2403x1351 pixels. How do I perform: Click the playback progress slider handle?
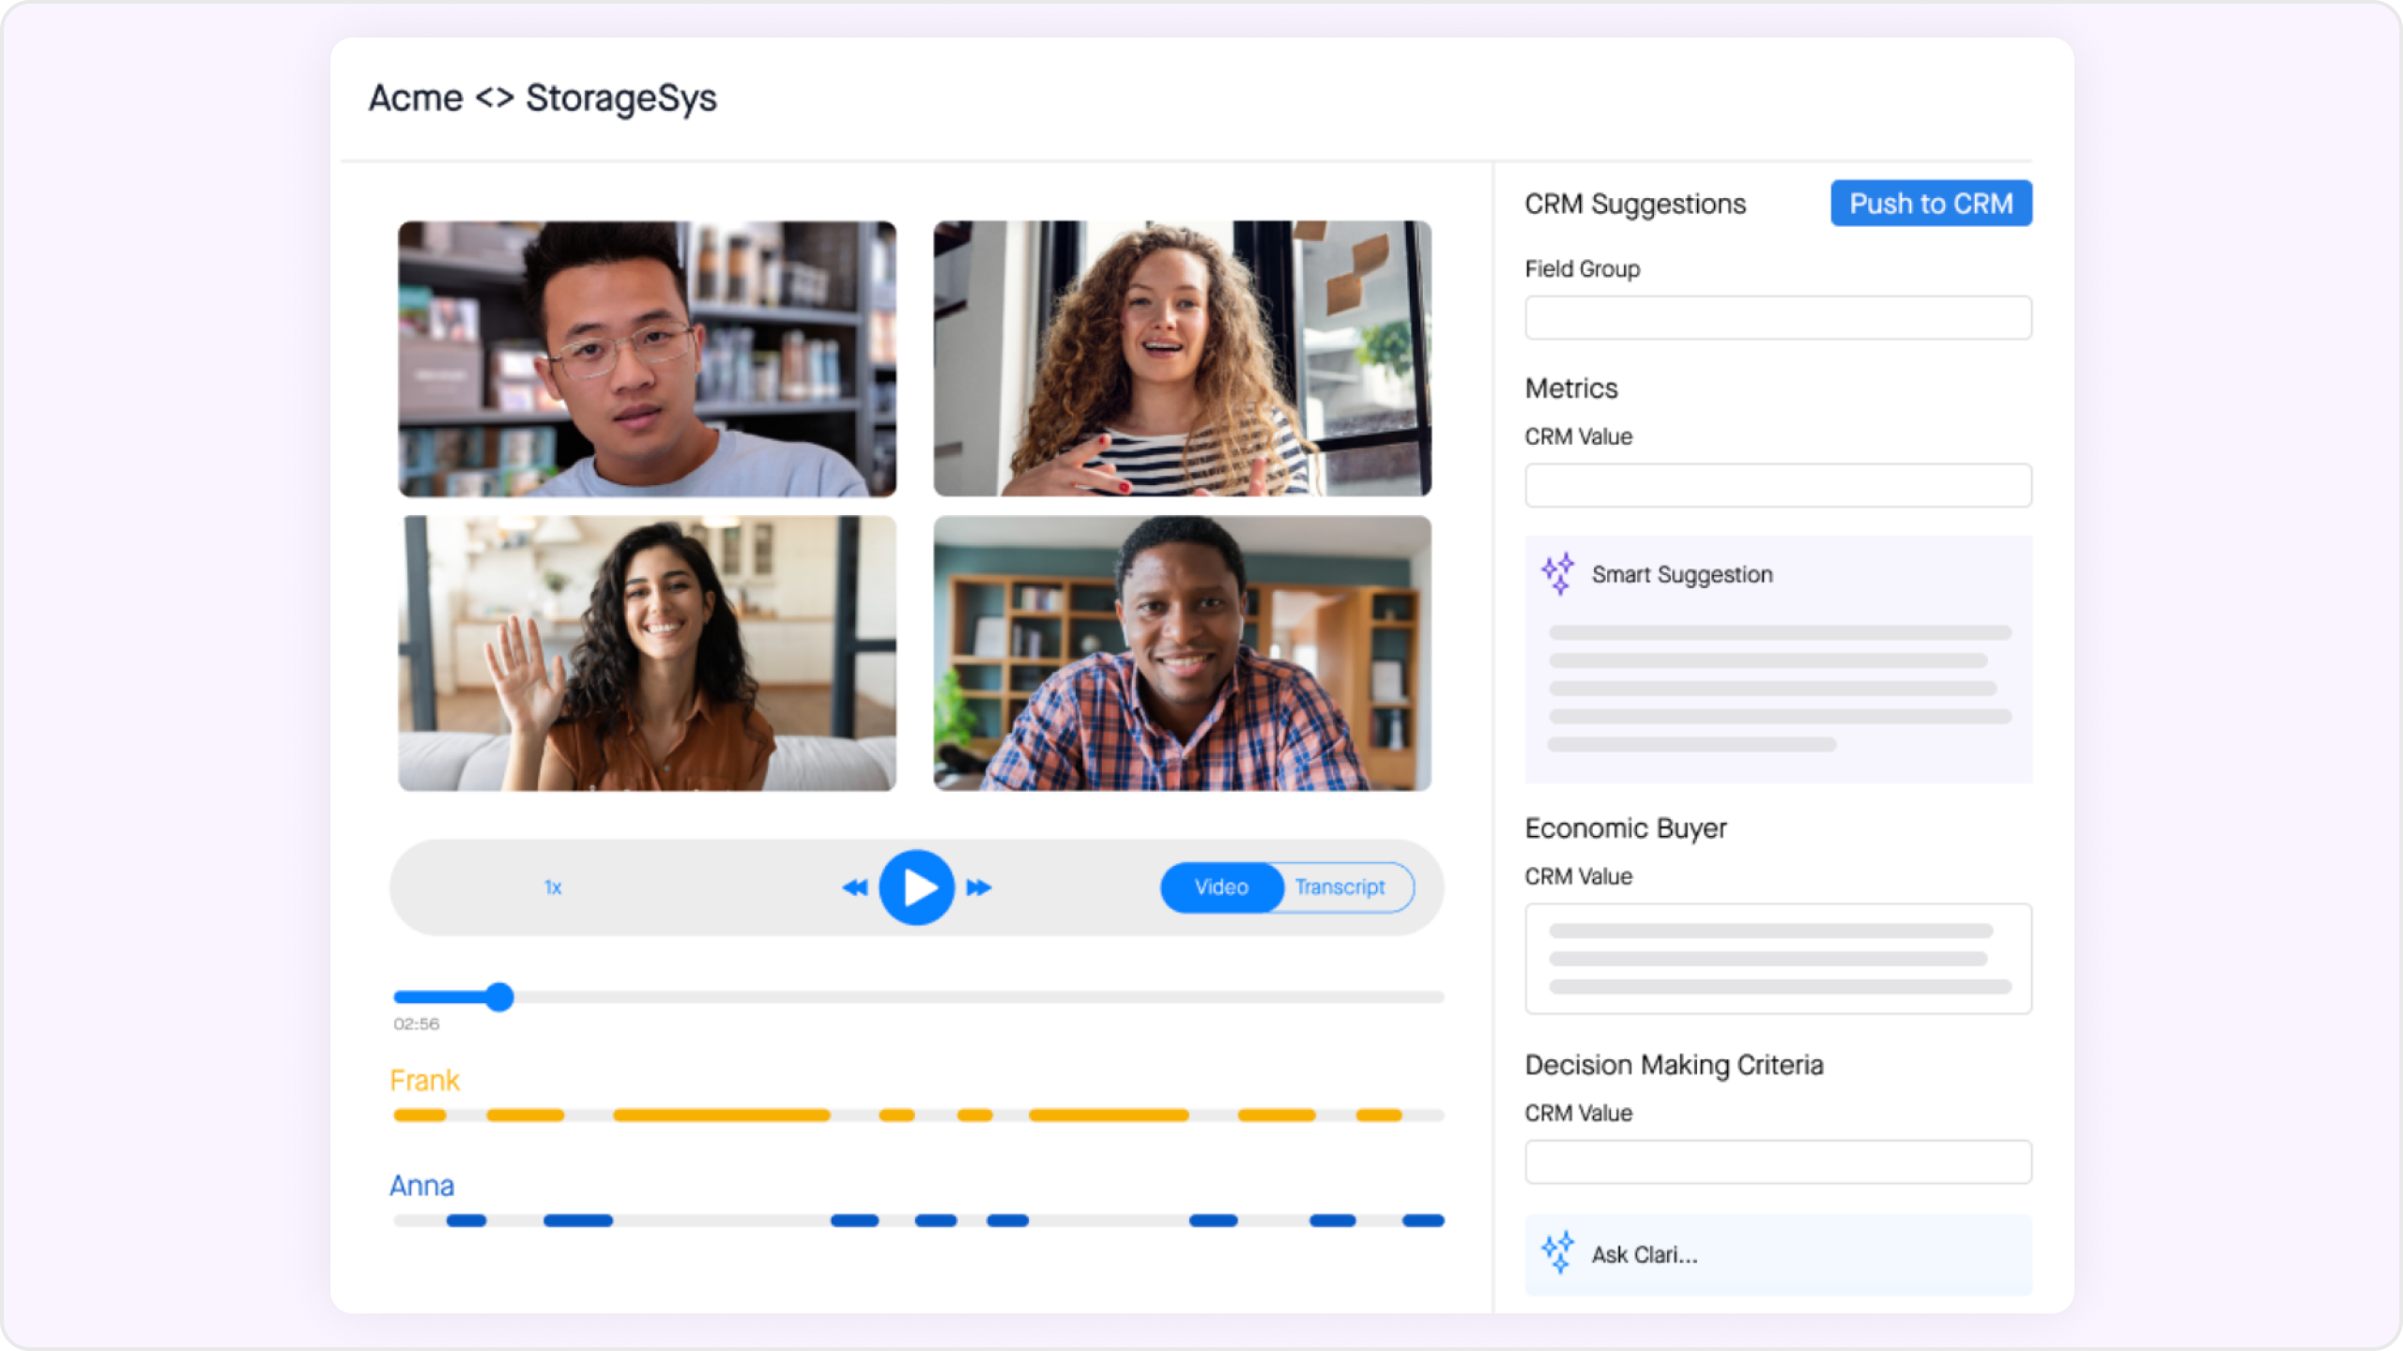coord(500,996)
